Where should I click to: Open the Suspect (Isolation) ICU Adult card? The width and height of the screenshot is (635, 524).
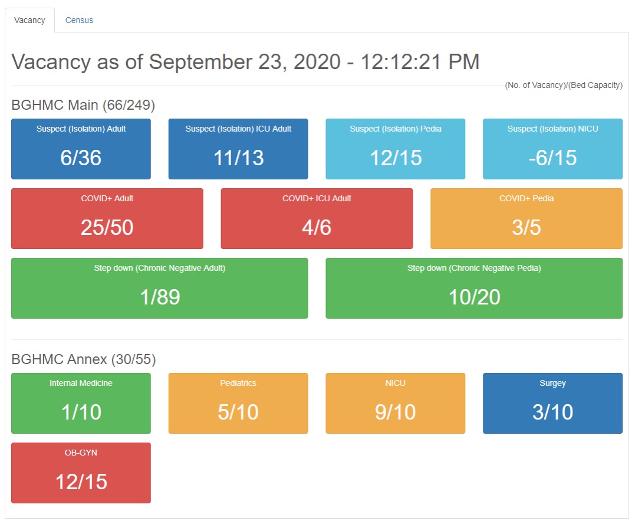[238, 149]
